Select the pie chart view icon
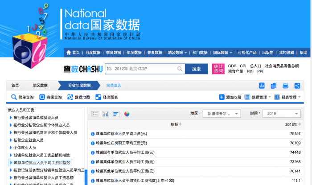 pos(127,114)
